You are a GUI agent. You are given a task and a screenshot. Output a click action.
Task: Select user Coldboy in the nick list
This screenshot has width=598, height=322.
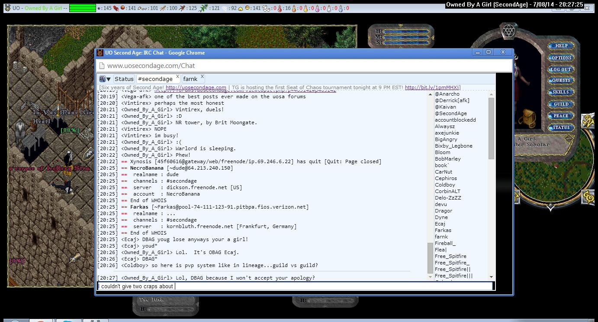coord(445,185)
